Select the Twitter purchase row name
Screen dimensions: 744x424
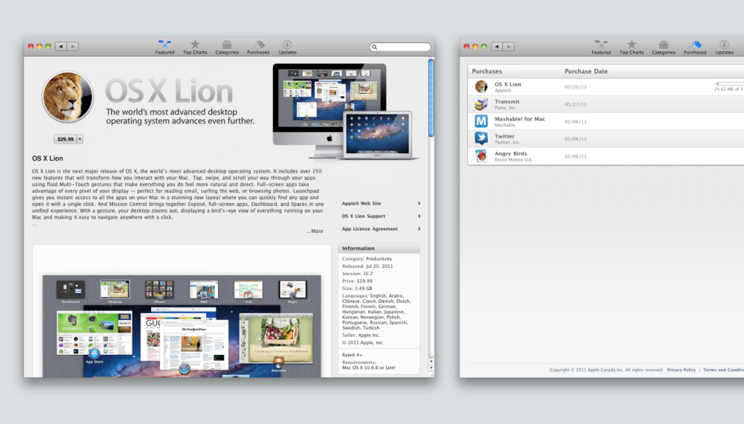point(504,136)
